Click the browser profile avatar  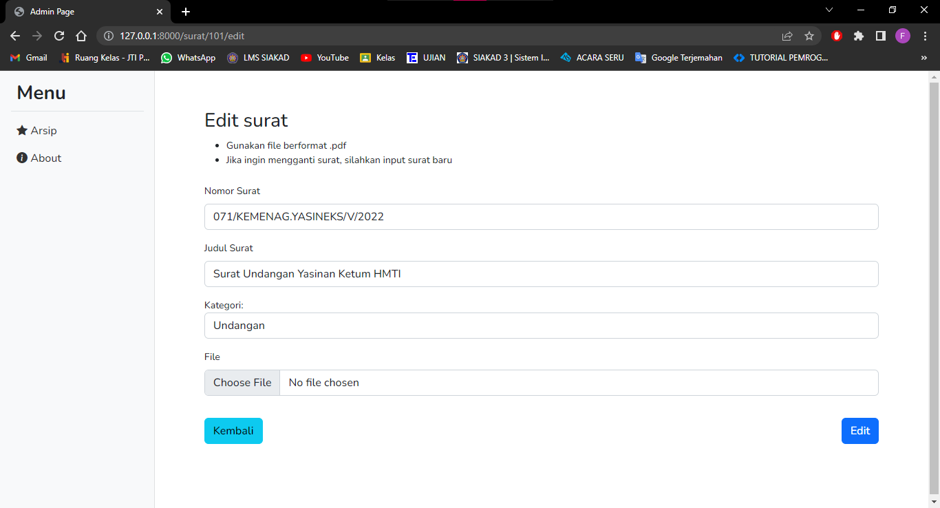point(902,35)
